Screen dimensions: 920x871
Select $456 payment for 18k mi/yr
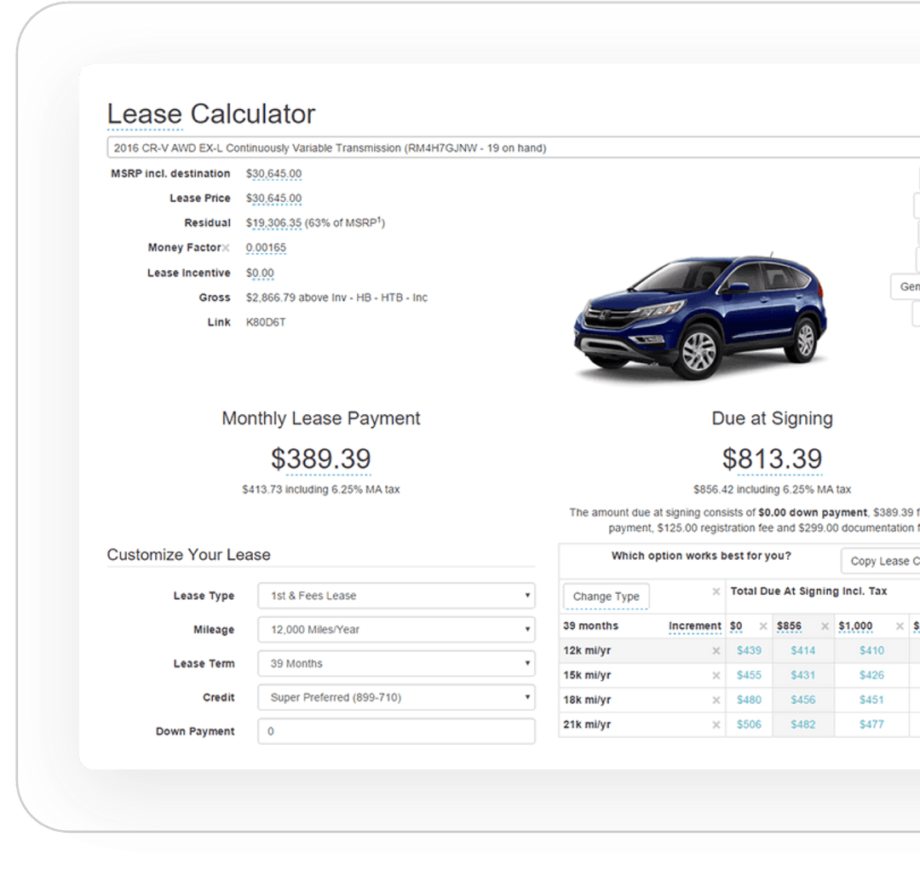pyautogui.click(x=803, y=701)
